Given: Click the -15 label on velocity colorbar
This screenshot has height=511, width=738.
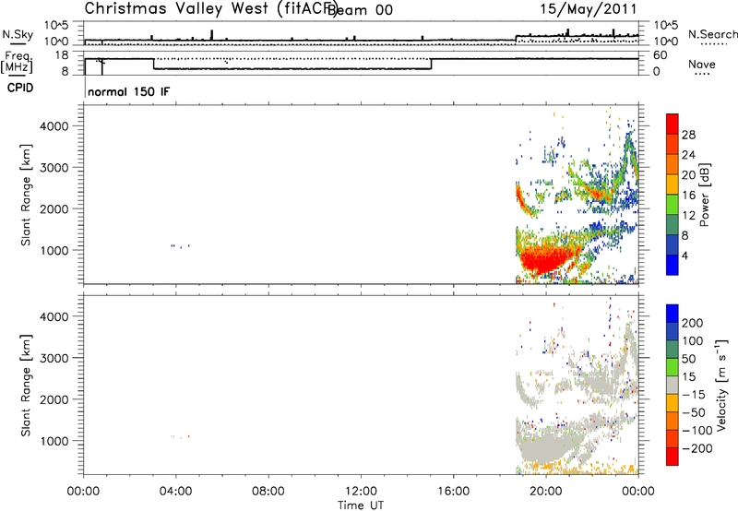Looking at the screenshot, I should [694, 395].
